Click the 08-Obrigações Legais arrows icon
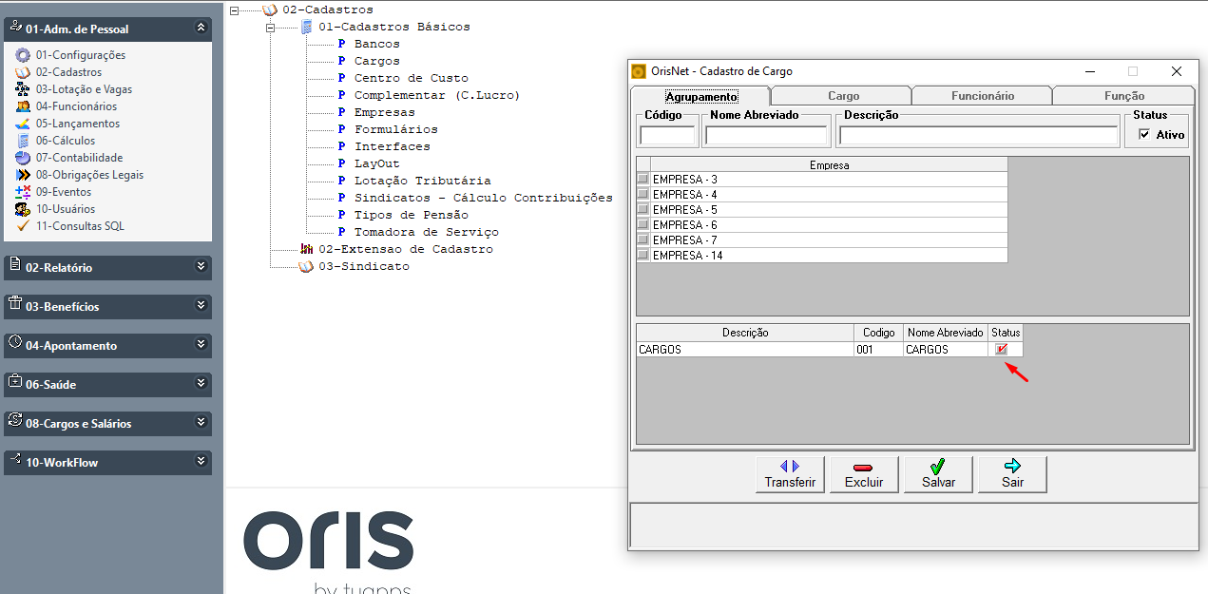This screenshot has width=1208, height=594. tap(23, 175)
